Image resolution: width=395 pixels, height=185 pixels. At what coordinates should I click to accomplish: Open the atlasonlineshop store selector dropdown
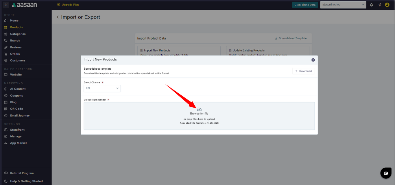point(343,5)
